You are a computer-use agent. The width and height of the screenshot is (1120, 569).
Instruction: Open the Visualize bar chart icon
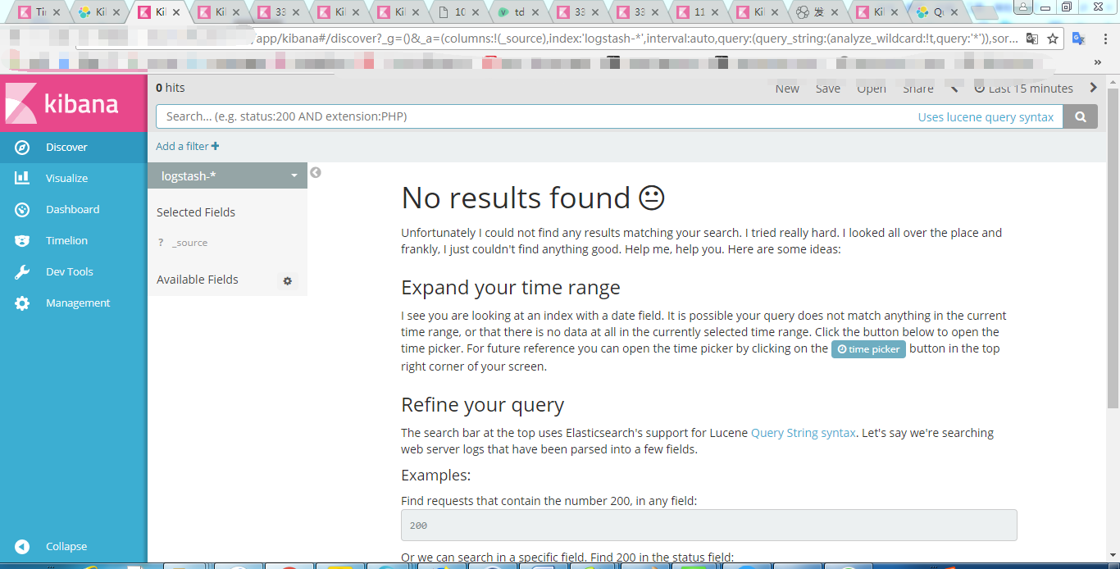click(x=22, y=178)
